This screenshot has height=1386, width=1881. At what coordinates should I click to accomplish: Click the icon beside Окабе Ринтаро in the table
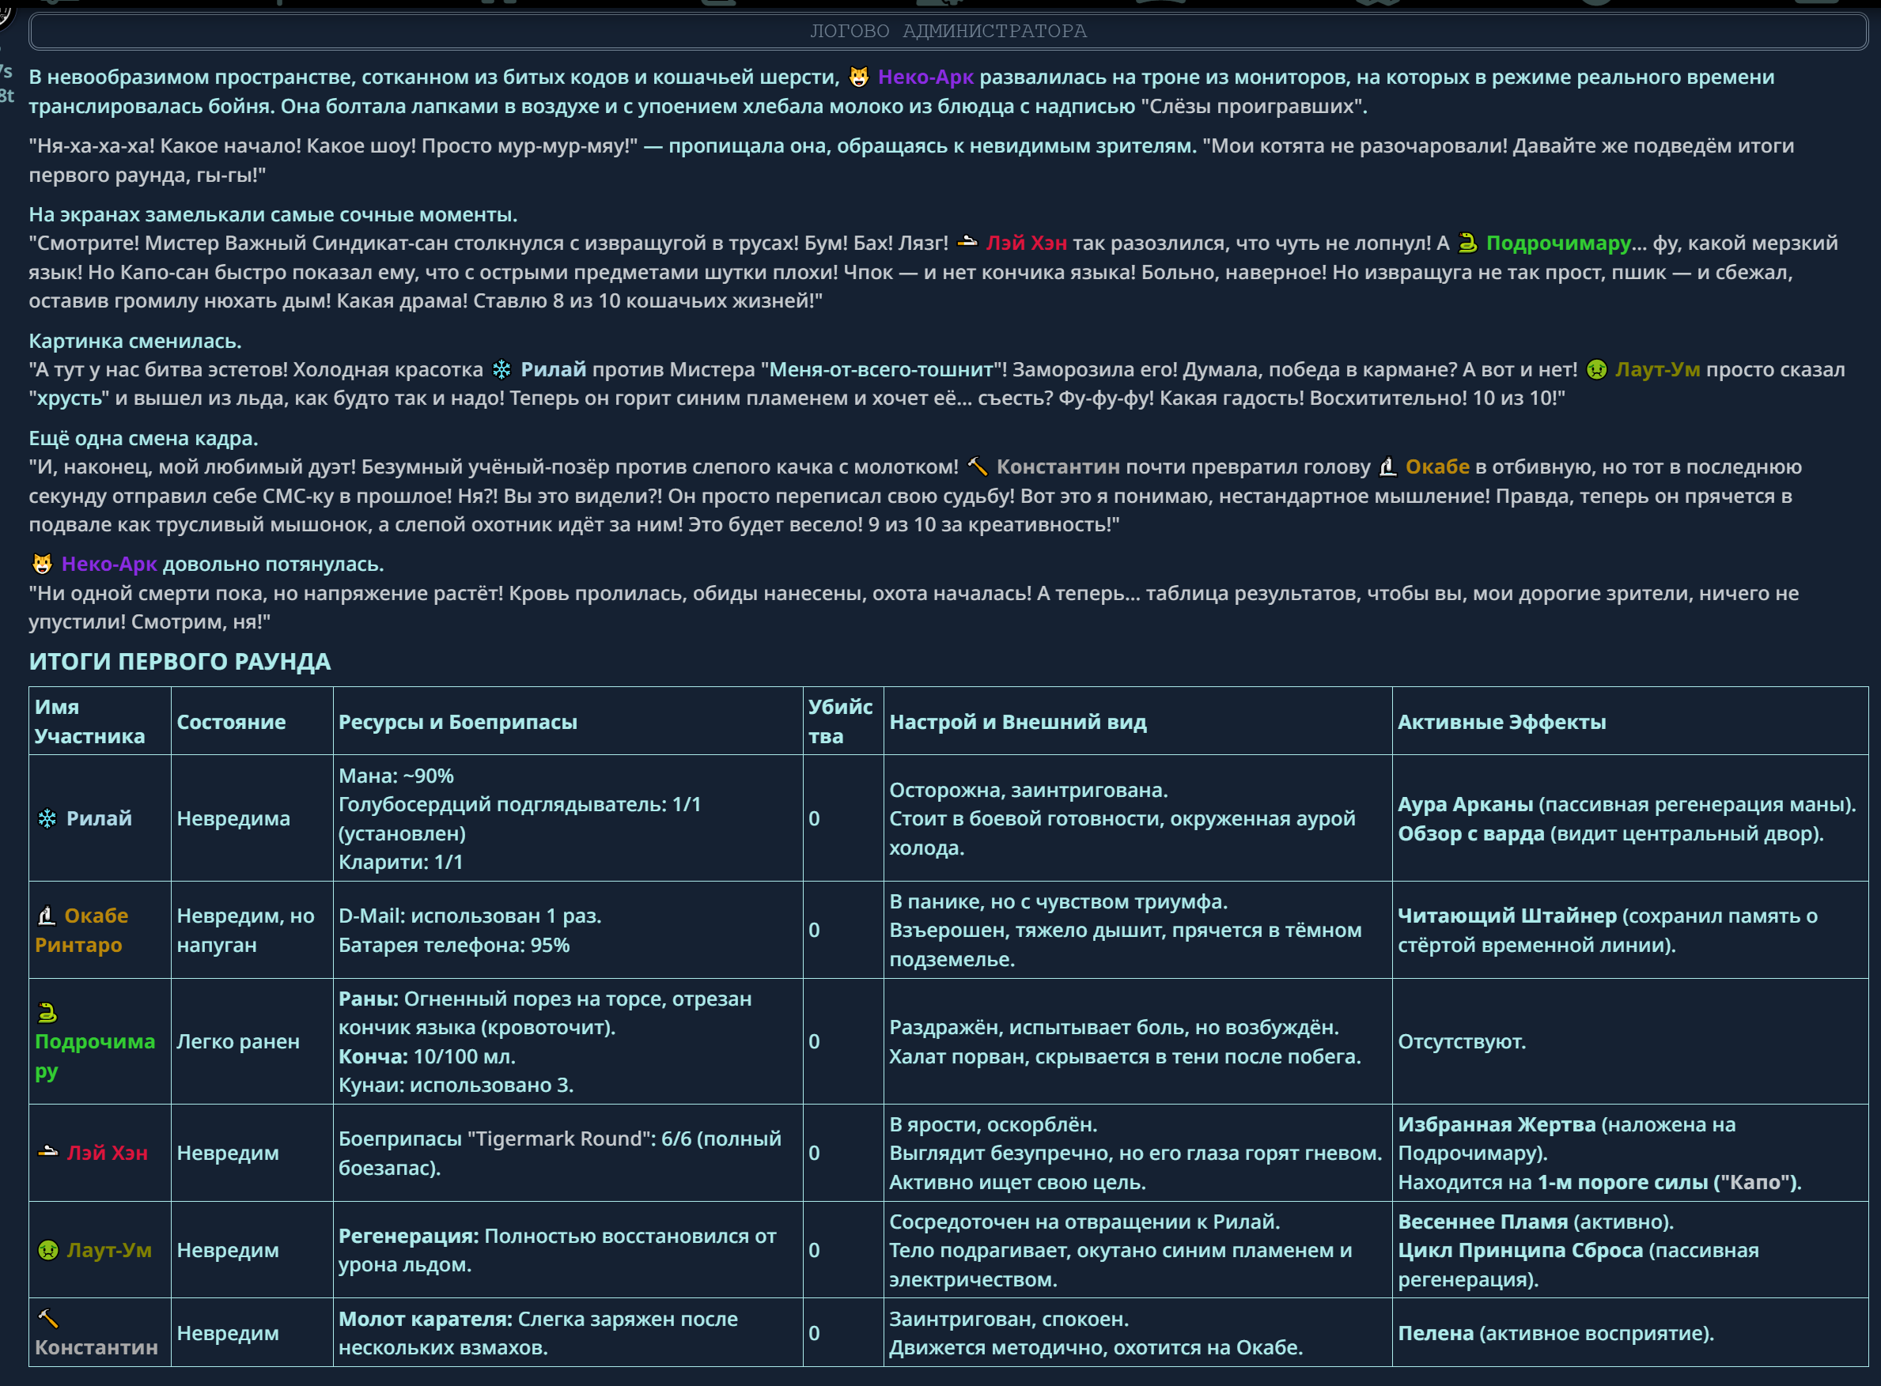(x=47, y=916)
